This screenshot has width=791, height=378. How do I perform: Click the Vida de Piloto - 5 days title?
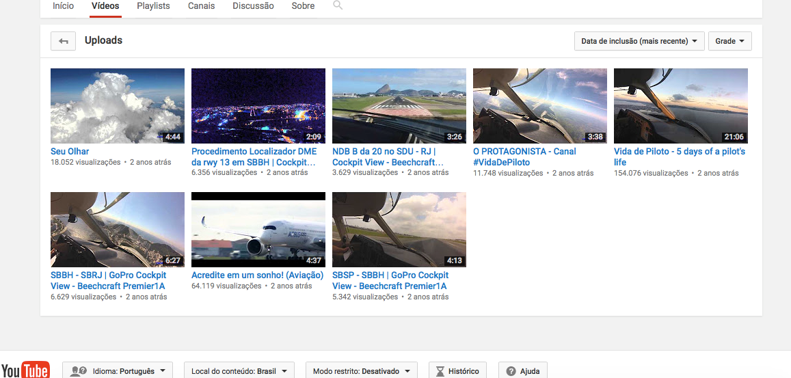[680, 157]
